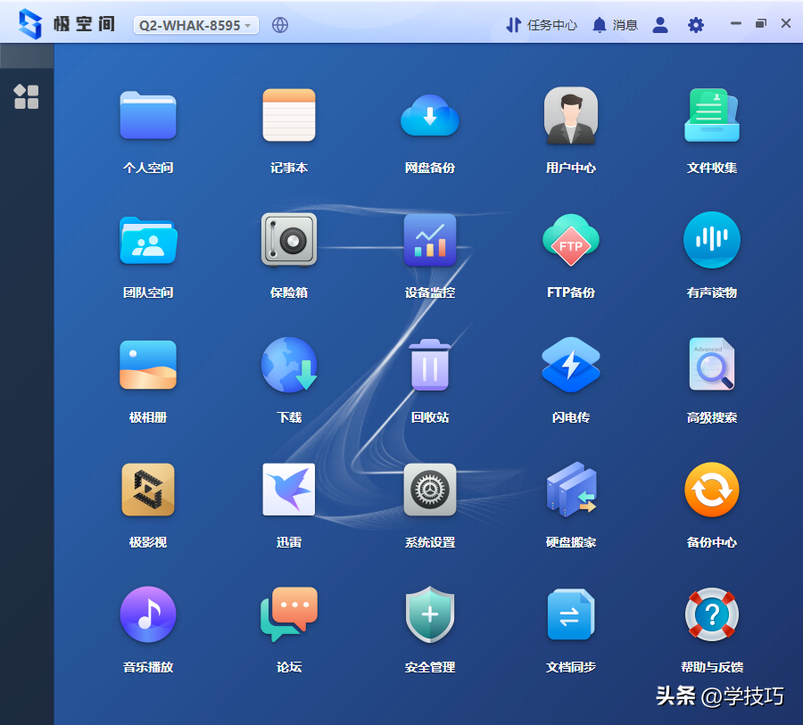This screenshot has height=725, width=803.
Task: Open settings via the title bar gear icon
Action: coord(695,25)
